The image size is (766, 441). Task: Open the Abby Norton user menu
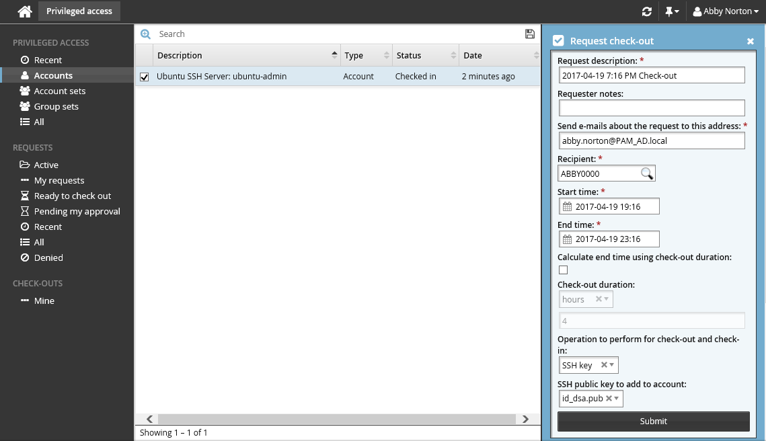[x=725, y=11]
